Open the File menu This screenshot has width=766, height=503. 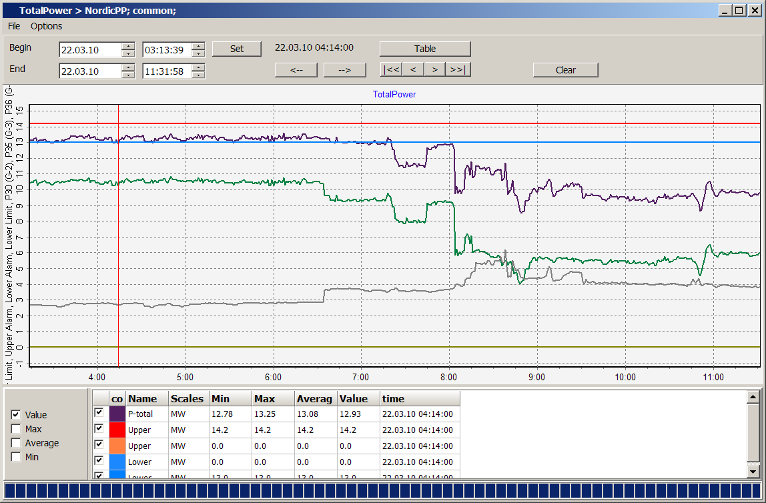coord(14,26)
